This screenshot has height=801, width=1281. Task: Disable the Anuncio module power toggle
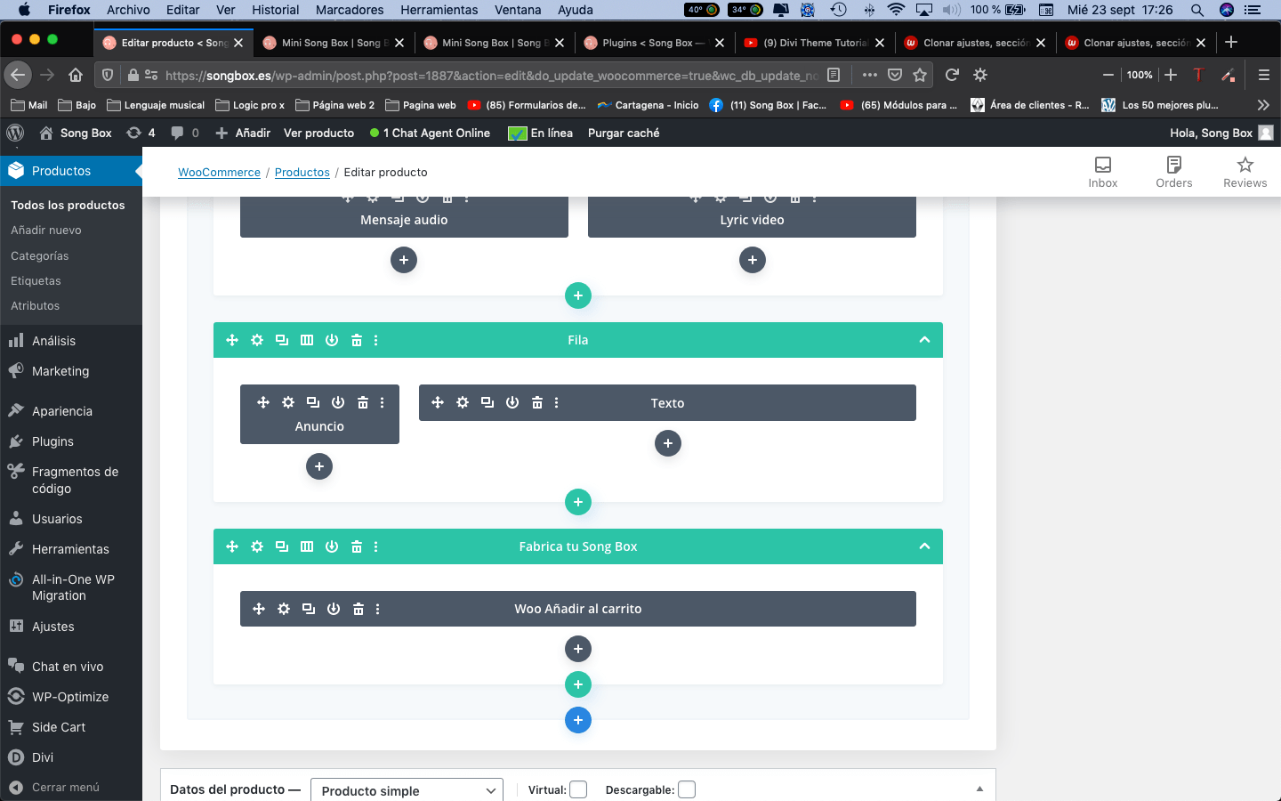click(x=338, y=402)
